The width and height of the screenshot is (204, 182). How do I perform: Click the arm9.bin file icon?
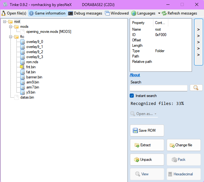coord(22,82)
